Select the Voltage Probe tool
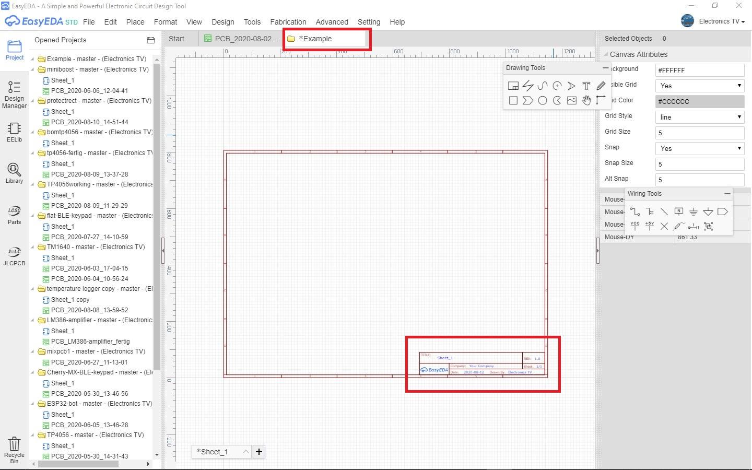Viewport: 752px width, 470px height. pos(679,226)
